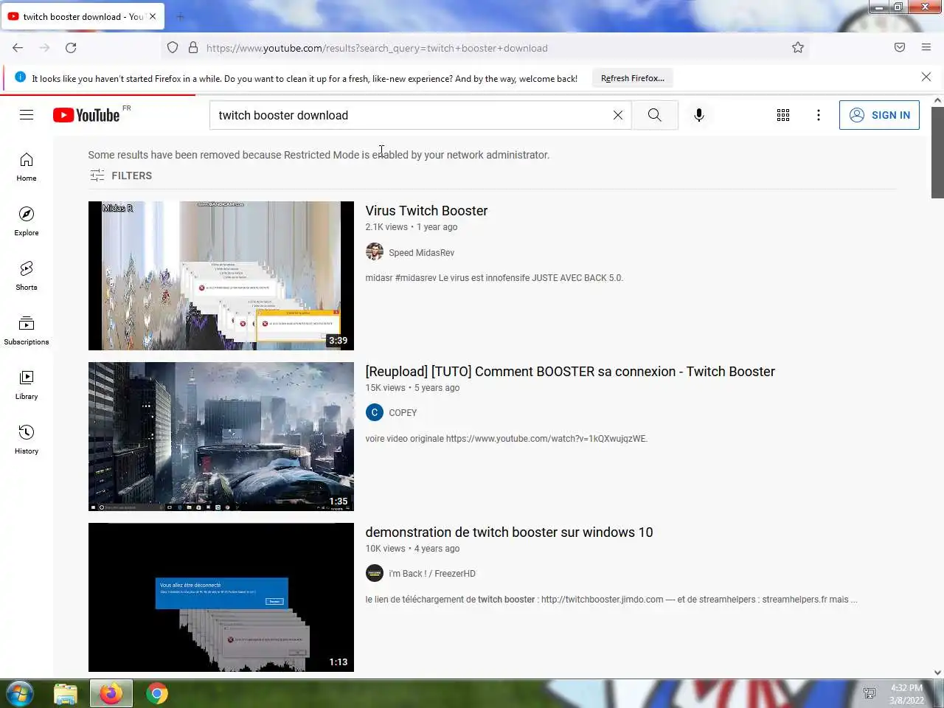
Task: Open History in the sidebar
Action: pos(27,440)
